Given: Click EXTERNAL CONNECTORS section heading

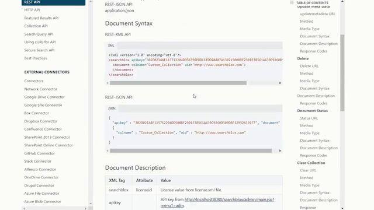Looking at the screenshot, I should [x=47, y=72].
